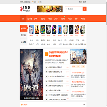Click the orange search button
The height and width of the screenshot is (107, 107).
click(84, 9)
